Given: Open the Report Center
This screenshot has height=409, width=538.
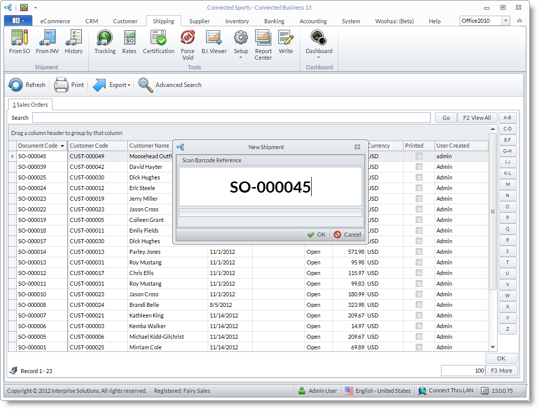Looking at the screenshot, I should click(263, 44).
